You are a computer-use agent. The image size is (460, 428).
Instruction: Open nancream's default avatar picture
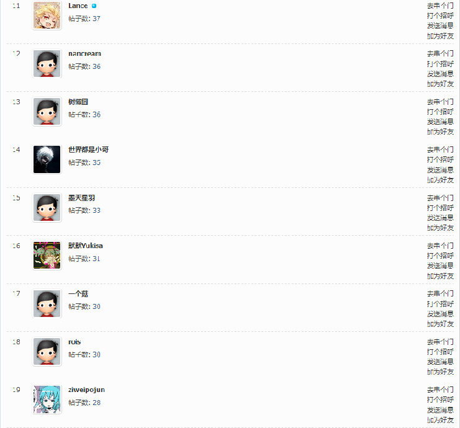click(47, 63)
